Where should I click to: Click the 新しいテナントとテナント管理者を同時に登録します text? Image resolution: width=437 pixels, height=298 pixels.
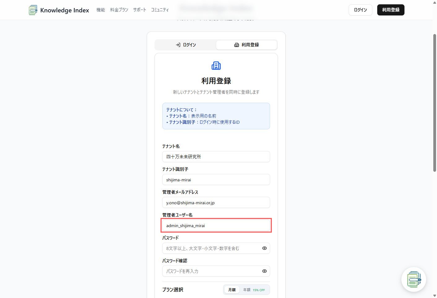(216, 92)
